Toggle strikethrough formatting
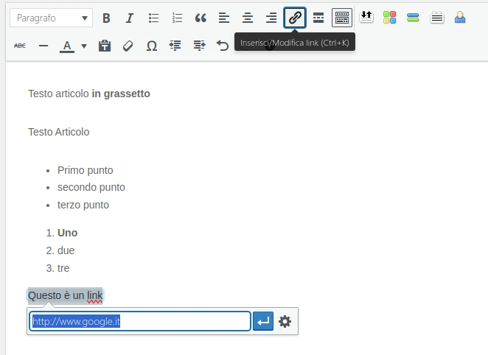The image size is (488, 355). [20, 46]
